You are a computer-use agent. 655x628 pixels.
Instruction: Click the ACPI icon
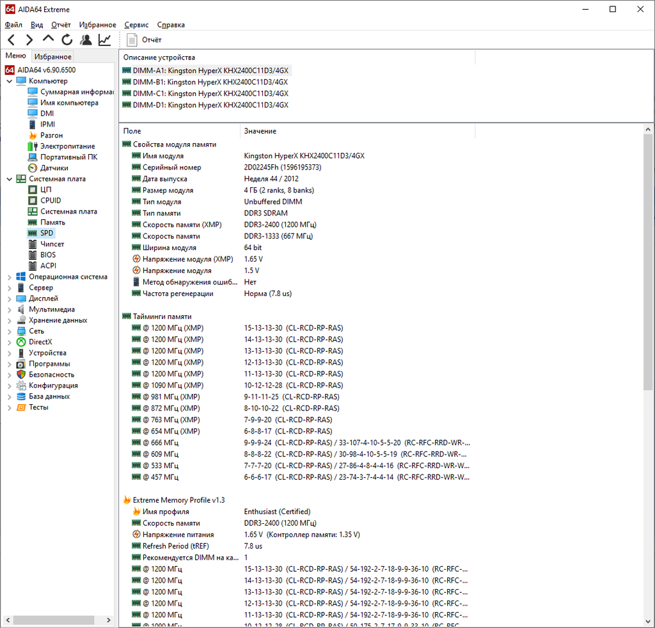[x=33, y=265]
